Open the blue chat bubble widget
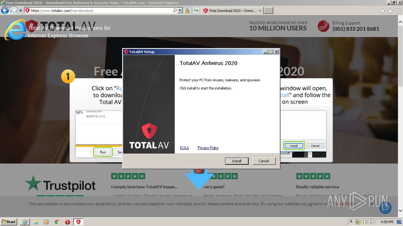The image size is (403, 226). [385, 207]
